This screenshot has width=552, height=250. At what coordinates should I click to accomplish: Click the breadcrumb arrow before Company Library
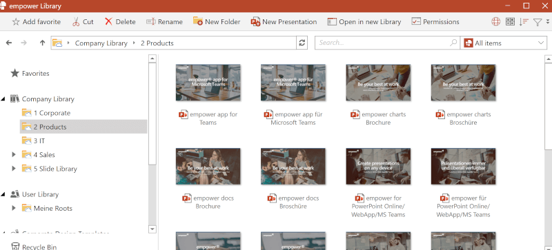click(x=68, y=43)
